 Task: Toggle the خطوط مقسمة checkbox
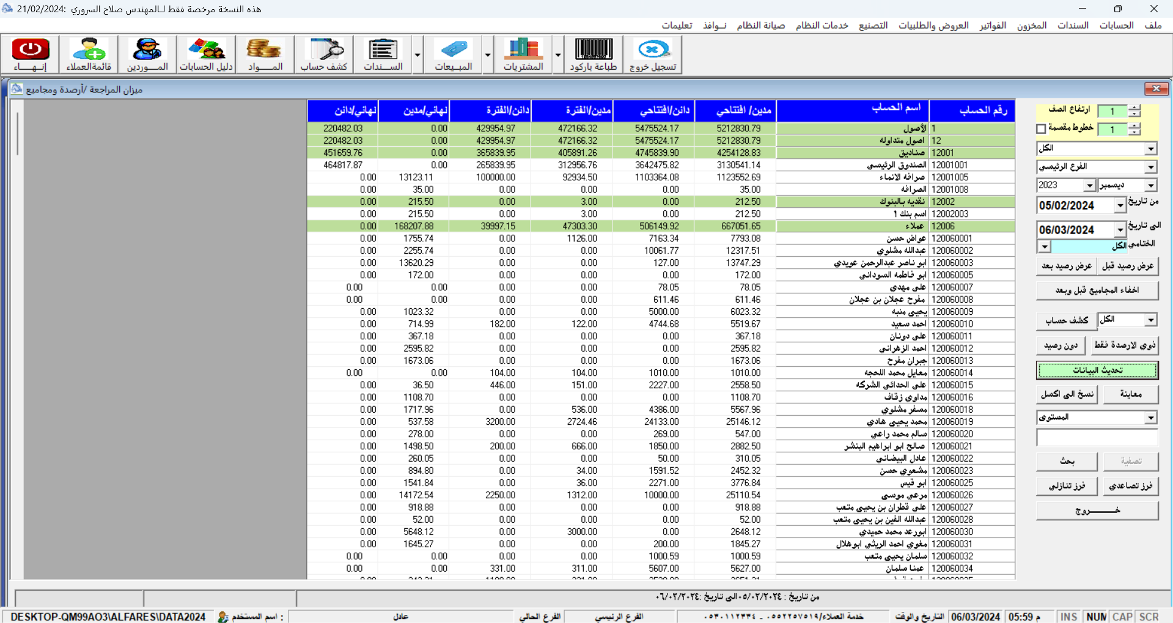click(1041, 129)
